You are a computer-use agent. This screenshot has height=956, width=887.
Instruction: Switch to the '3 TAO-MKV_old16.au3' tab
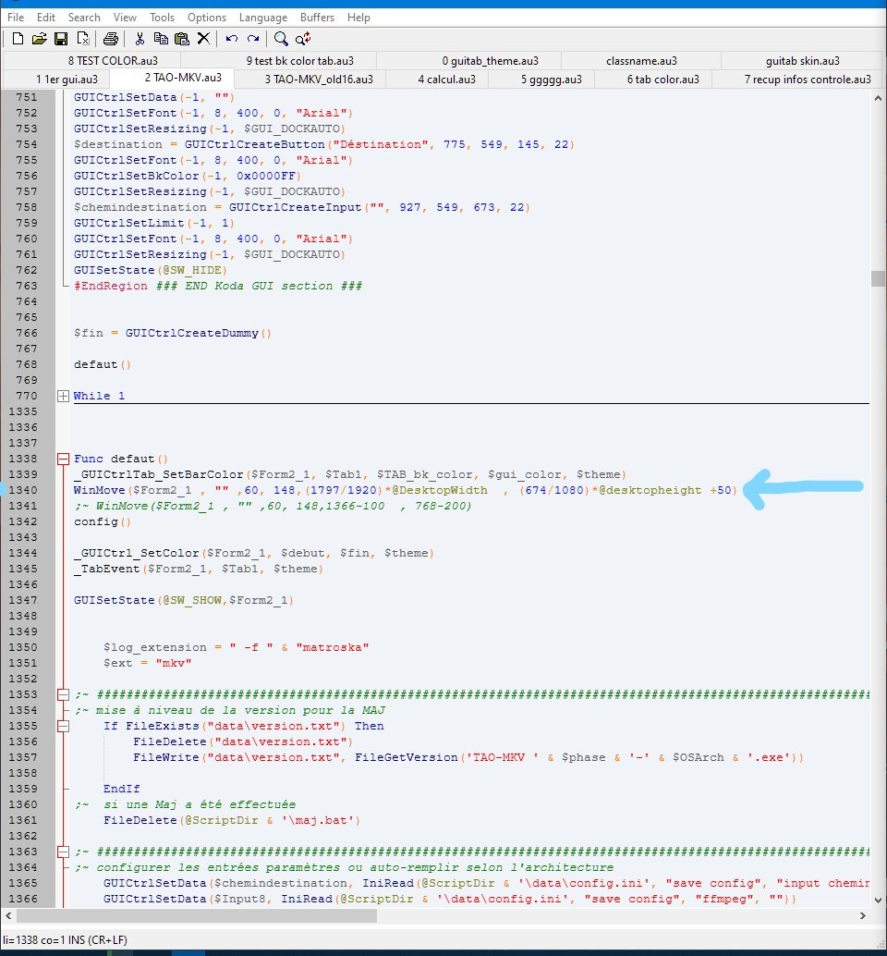[x=319, y=79]
